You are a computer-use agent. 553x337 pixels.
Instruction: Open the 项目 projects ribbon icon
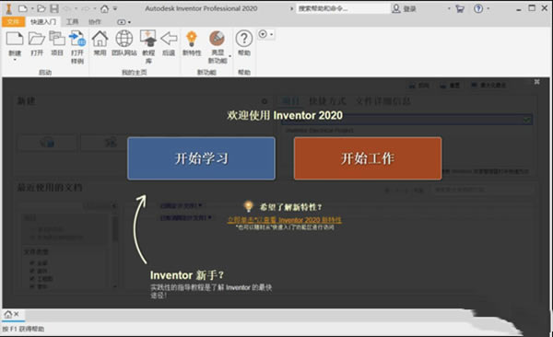57,39
